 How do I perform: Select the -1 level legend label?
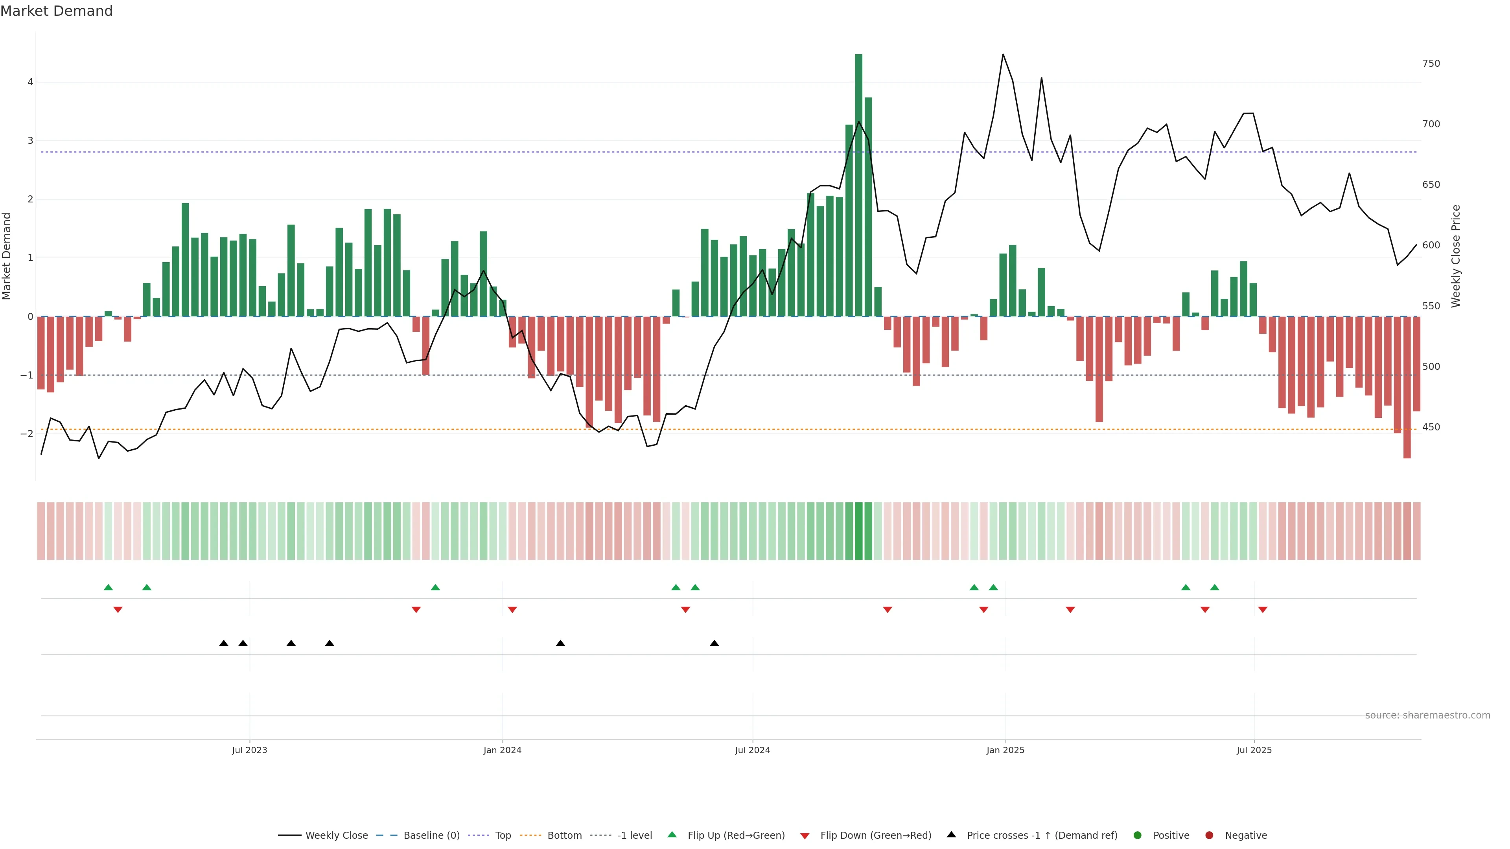coord(634,836)
